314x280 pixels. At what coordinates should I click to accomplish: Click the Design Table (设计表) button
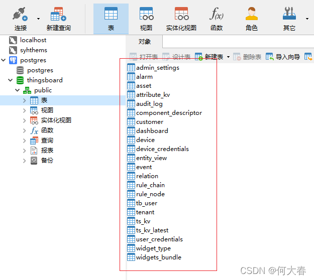(176, 57)
